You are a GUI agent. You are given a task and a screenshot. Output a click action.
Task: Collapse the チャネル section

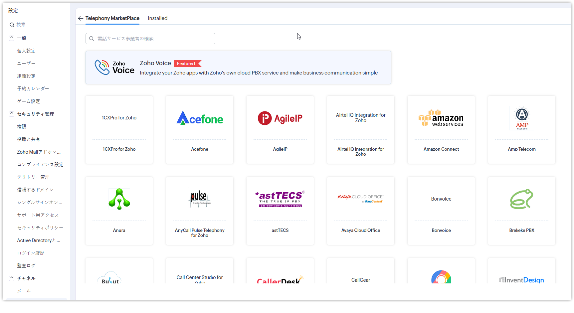tap(12, 278)
